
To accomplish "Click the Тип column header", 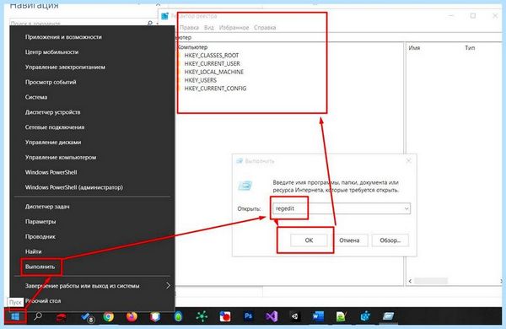I will pyautogui.click(x=470, y=48).
